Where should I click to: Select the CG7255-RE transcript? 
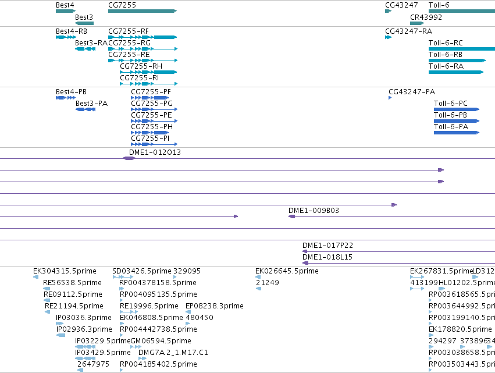(x=143, y=61)
